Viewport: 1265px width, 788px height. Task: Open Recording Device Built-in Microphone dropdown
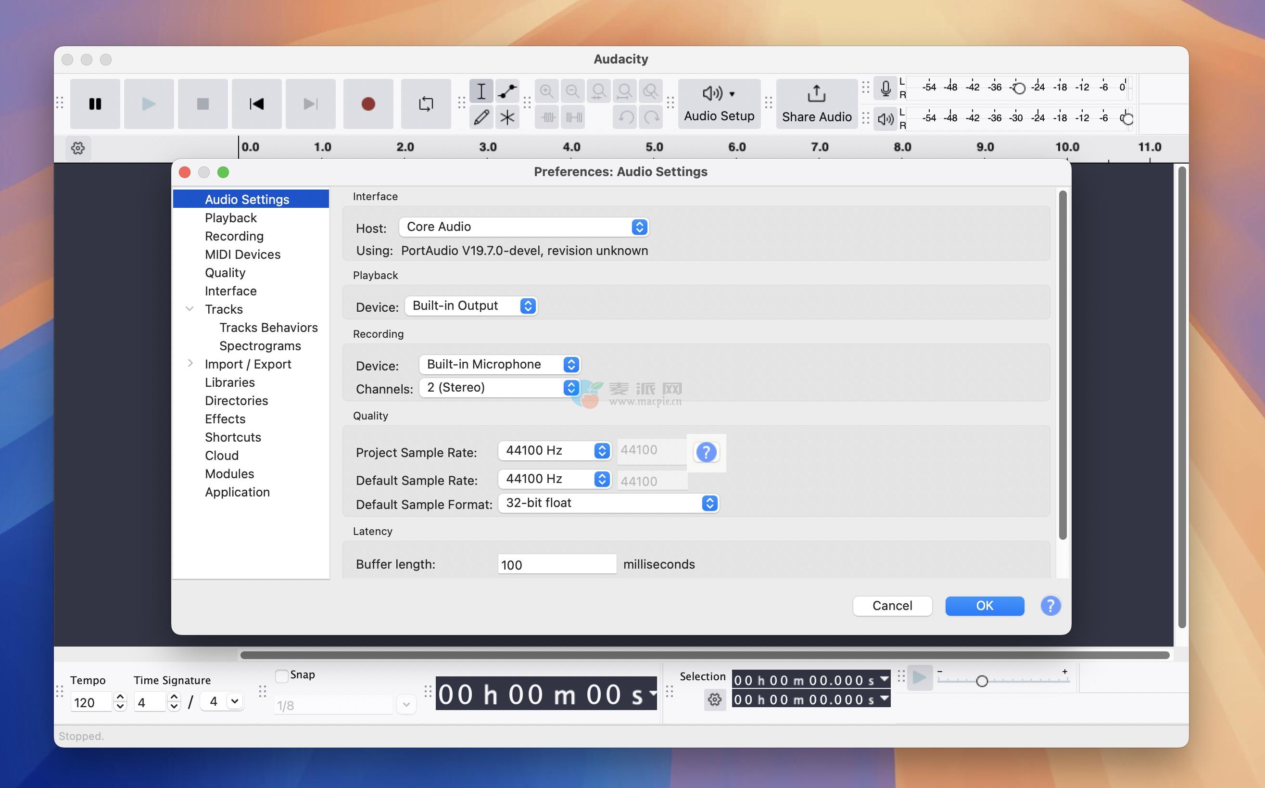coord(500,364)
